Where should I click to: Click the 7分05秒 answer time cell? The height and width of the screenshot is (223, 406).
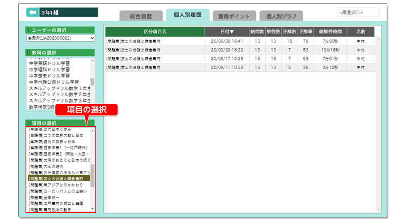[x=330, y=41]
